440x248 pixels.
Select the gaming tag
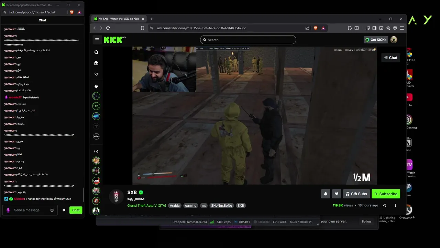[190, 206]
